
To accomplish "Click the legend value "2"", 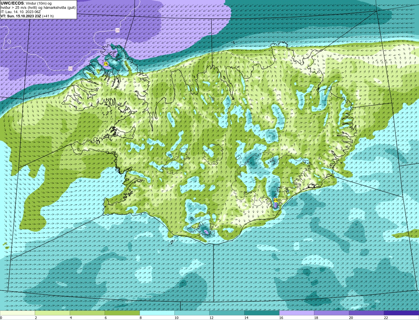I will tap(36, 318).
